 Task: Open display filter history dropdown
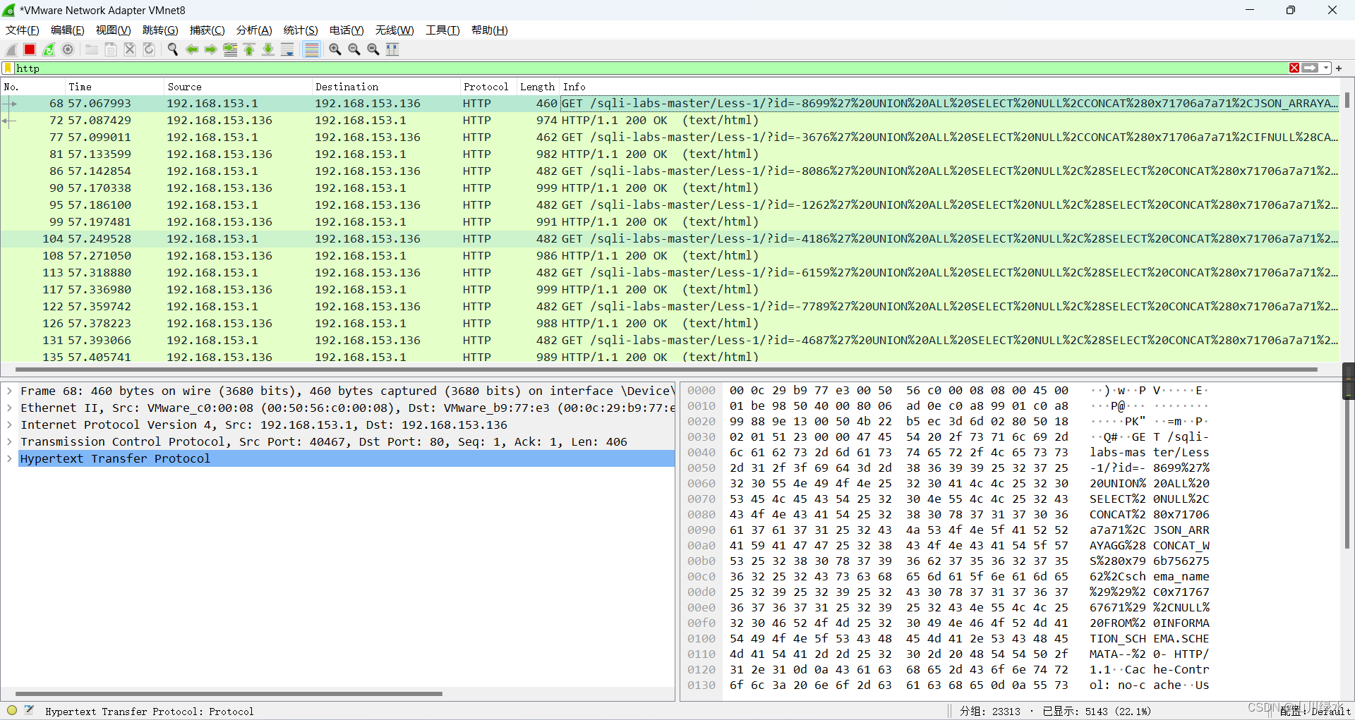tap(1326, 68)
